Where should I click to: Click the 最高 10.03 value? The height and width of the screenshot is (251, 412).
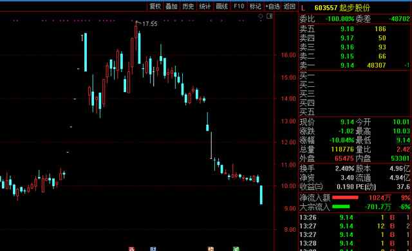(401, 131)
